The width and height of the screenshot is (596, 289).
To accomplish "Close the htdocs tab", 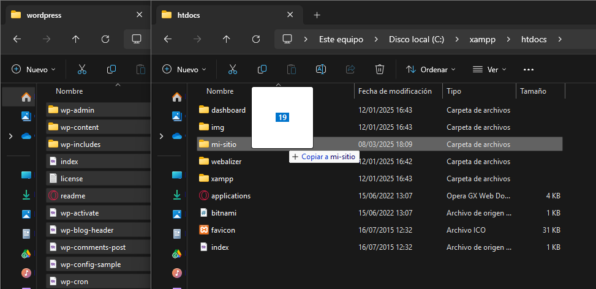I will [290, 15].
